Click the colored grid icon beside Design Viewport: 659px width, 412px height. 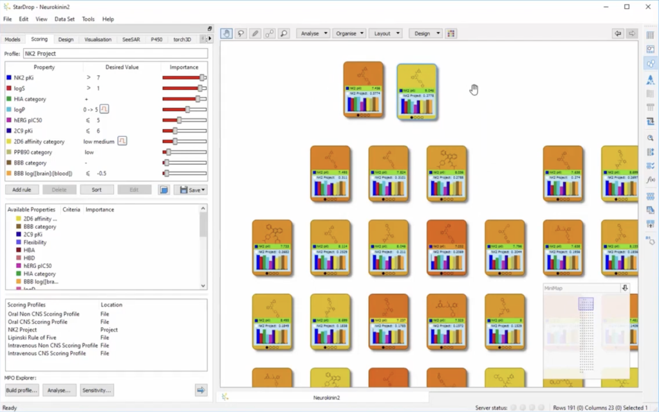point(451,33)
